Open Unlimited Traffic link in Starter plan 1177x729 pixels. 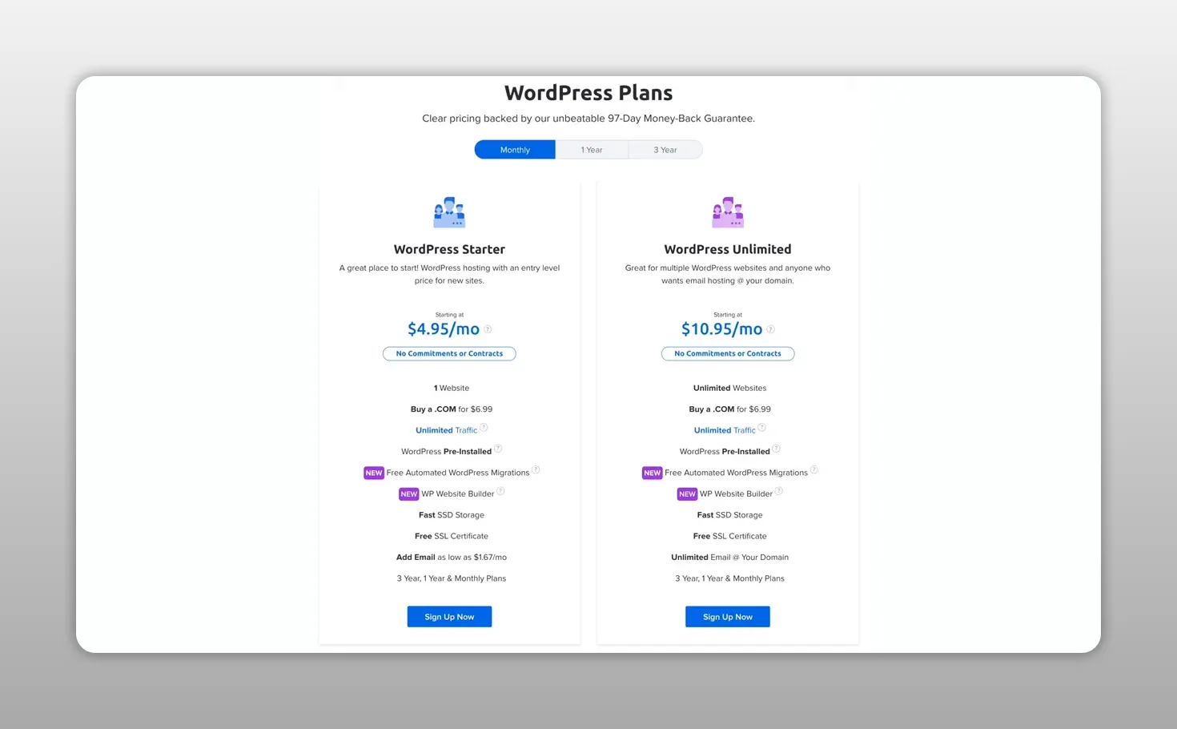pos(446,430)
